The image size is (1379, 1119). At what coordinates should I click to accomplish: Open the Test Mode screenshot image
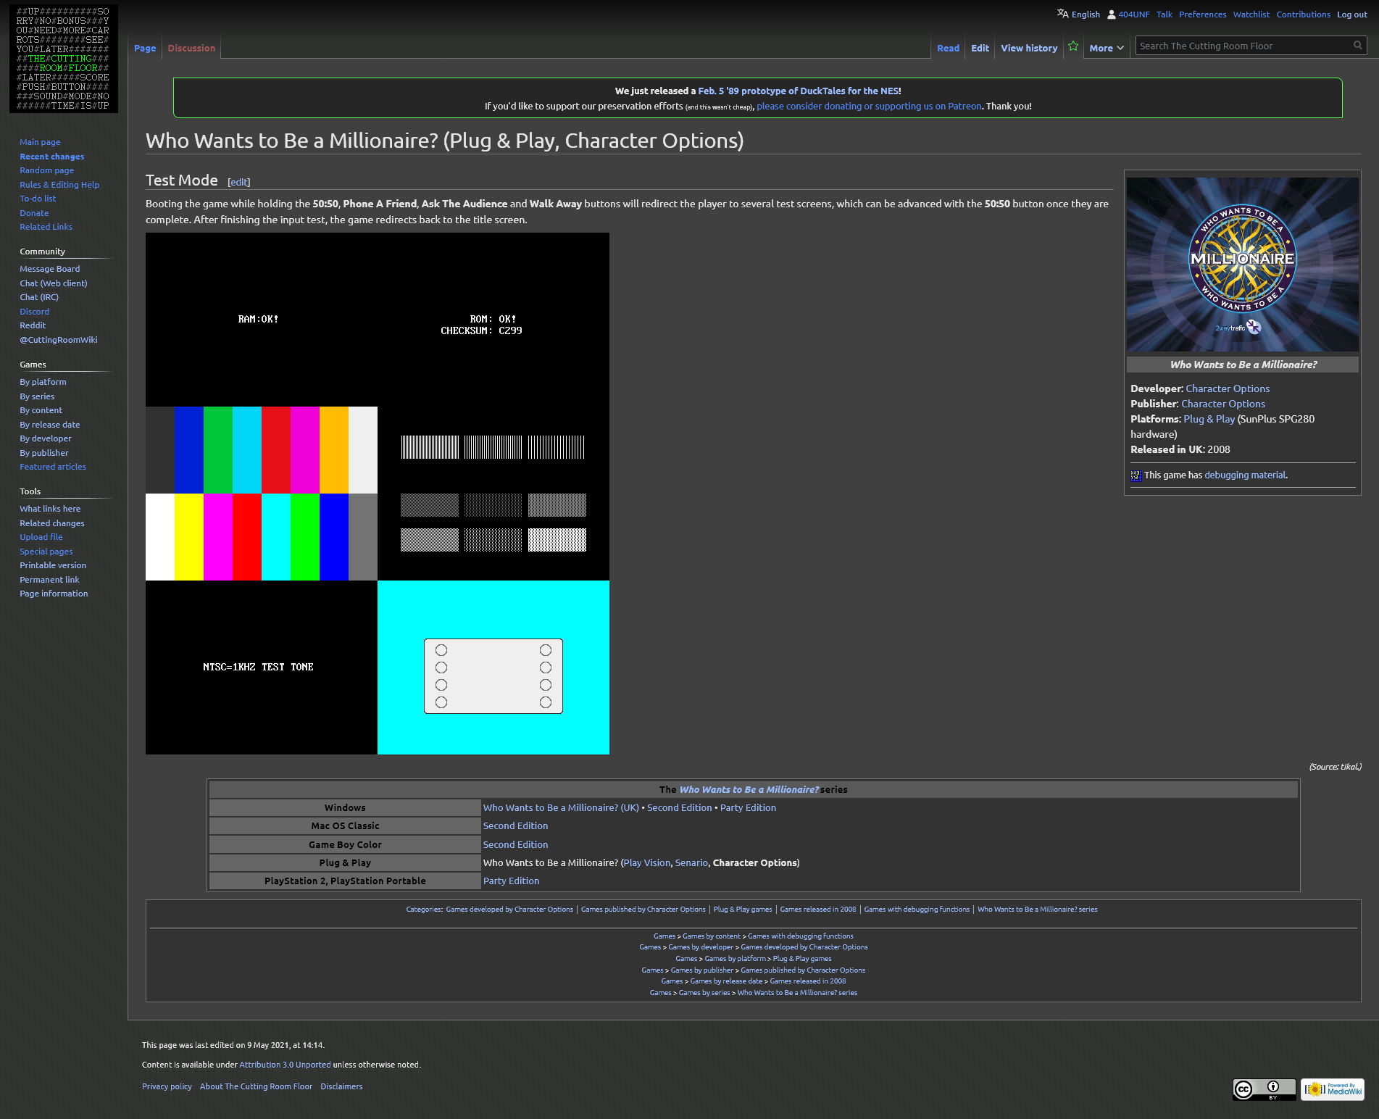378,494
